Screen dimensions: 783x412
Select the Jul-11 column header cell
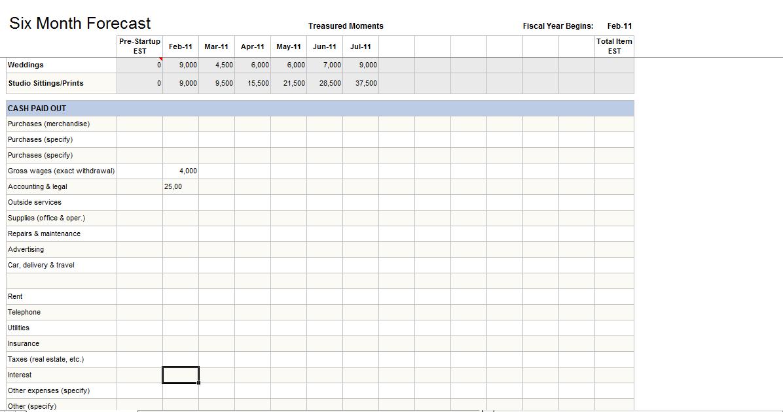point(361,46)
